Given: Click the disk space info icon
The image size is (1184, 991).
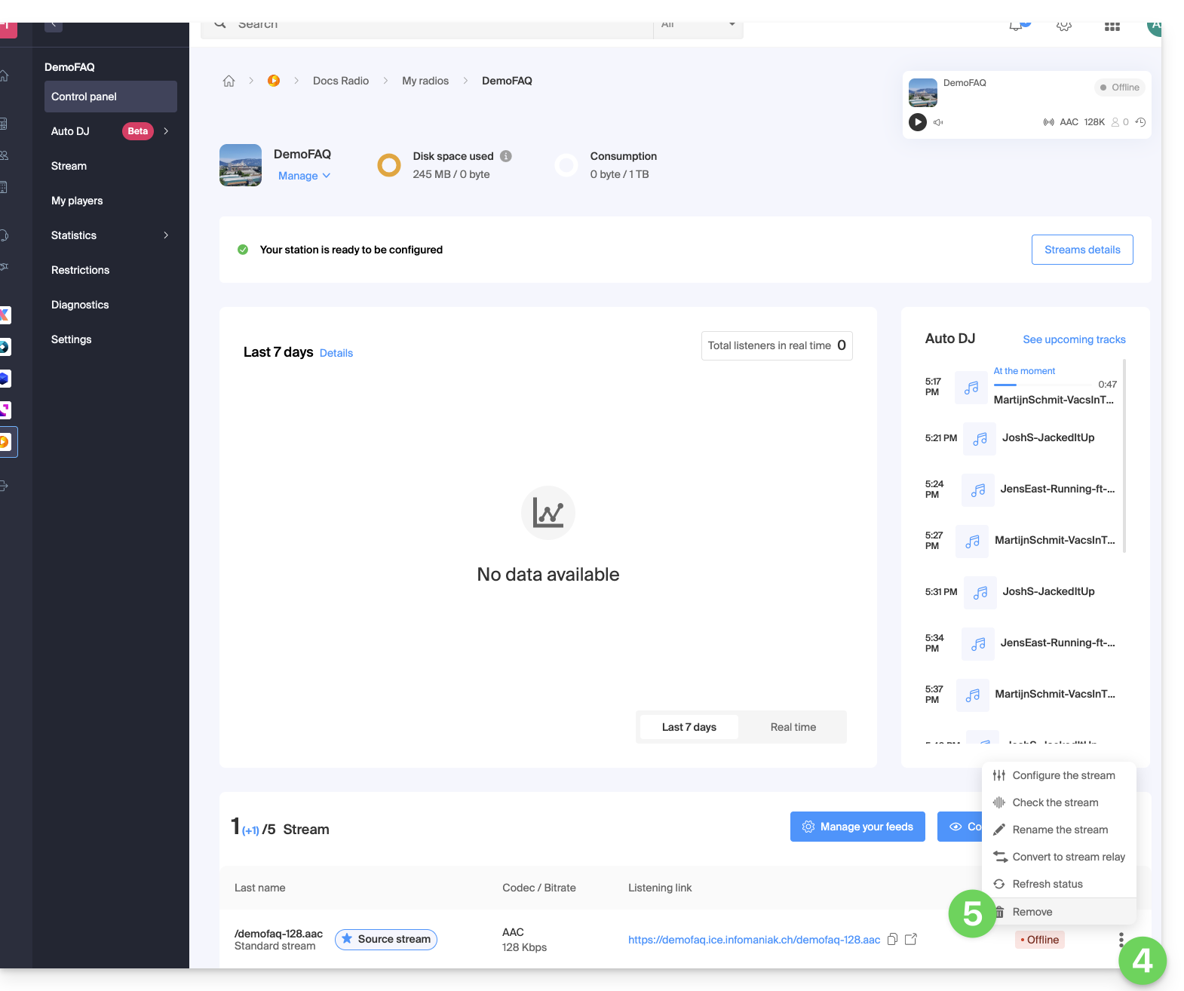Looking at the screenshot, I should tap(506, 156).
